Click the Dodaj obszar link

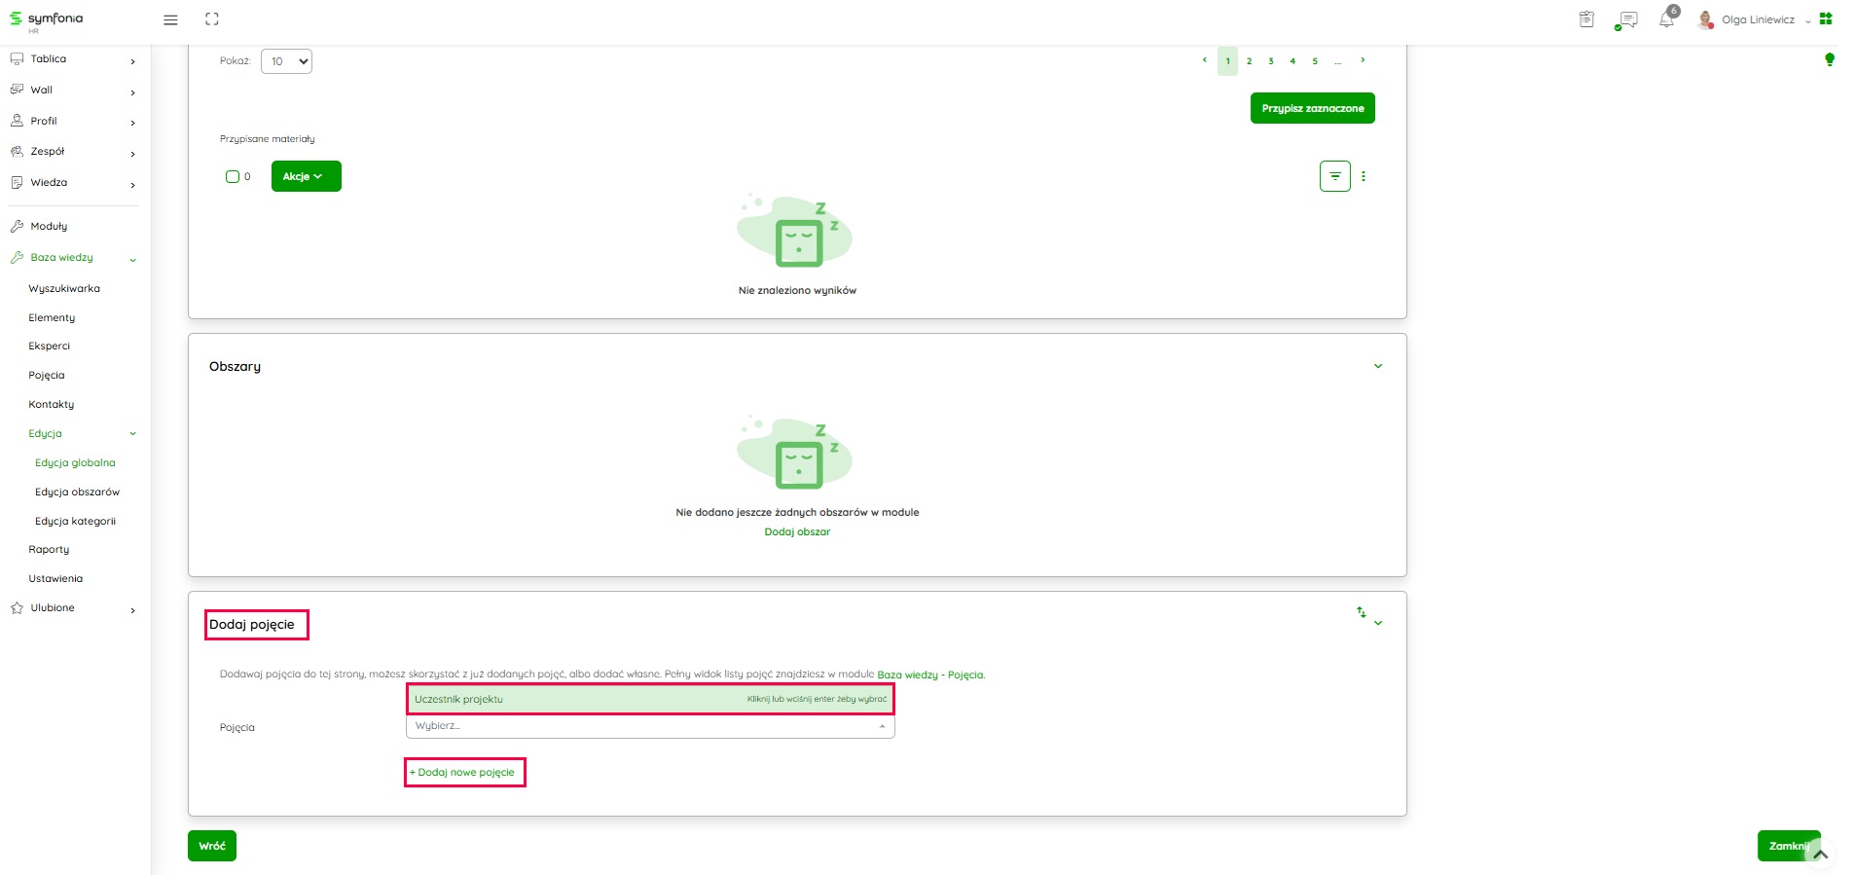point(797,532)
